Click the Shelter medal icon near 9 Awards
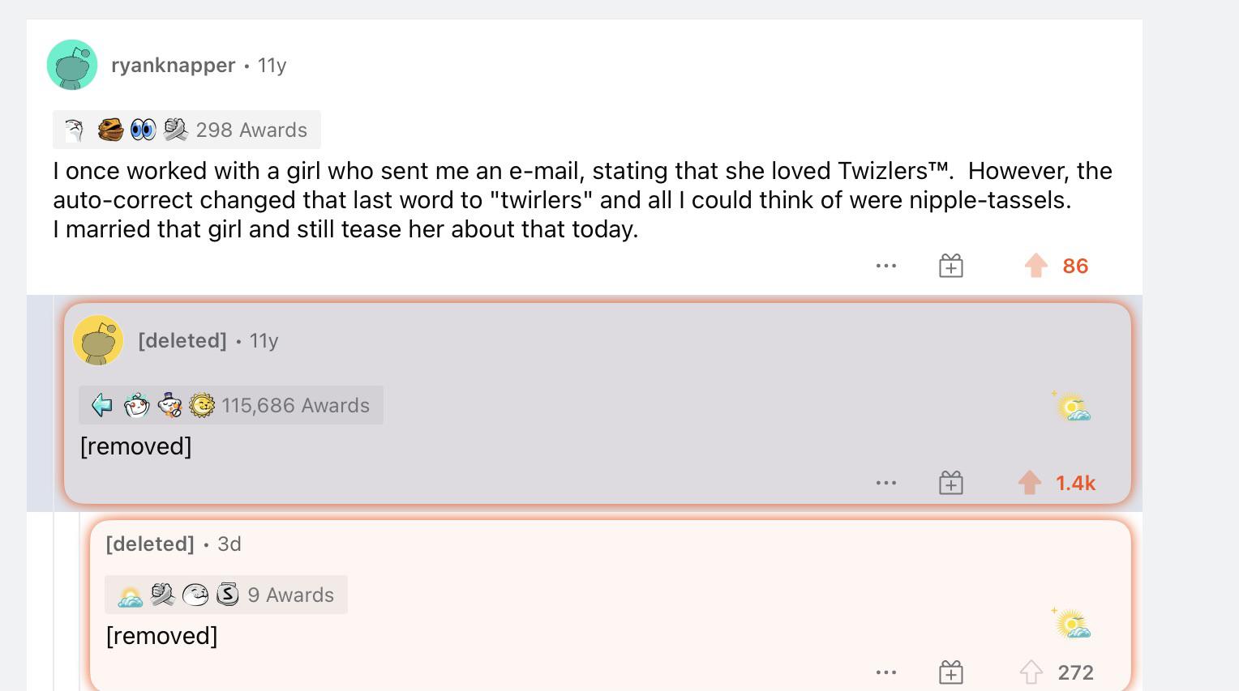1239x691 pixels. point(228,595)
